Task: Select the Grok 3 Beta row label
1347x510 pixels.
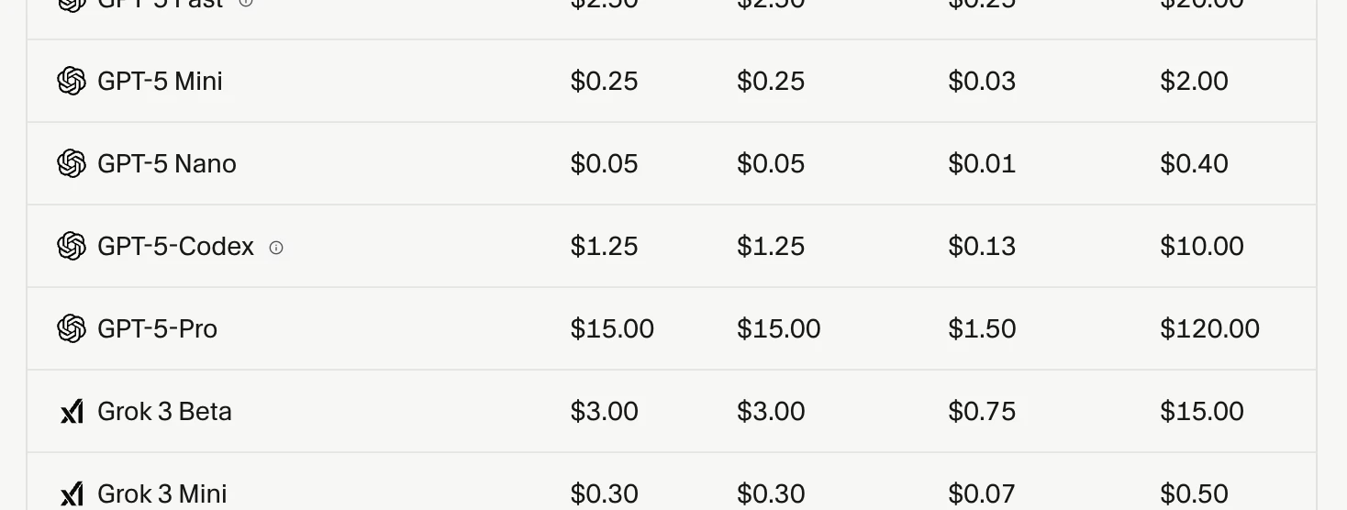Action: click(164, 411)
